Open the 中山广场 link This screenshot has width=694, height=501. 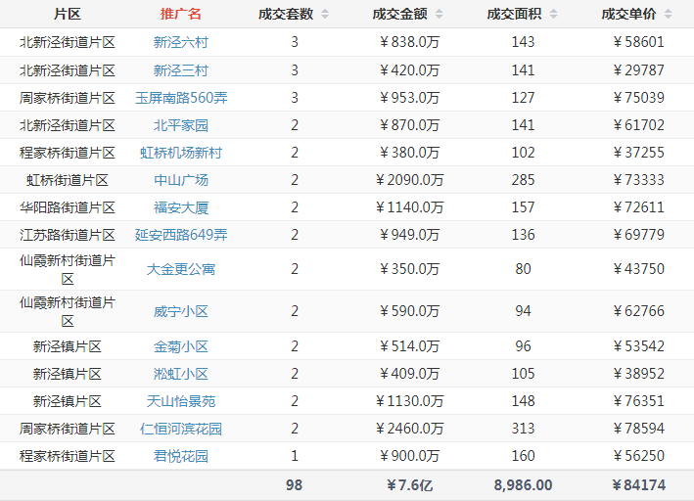[180, 180]
